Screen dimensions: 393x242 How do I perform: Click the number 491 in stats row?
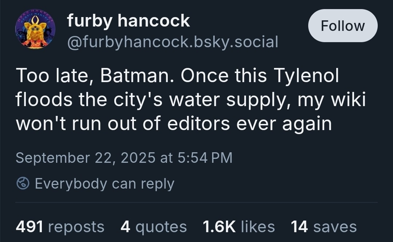pyautogui.click(x=29, y=227)
